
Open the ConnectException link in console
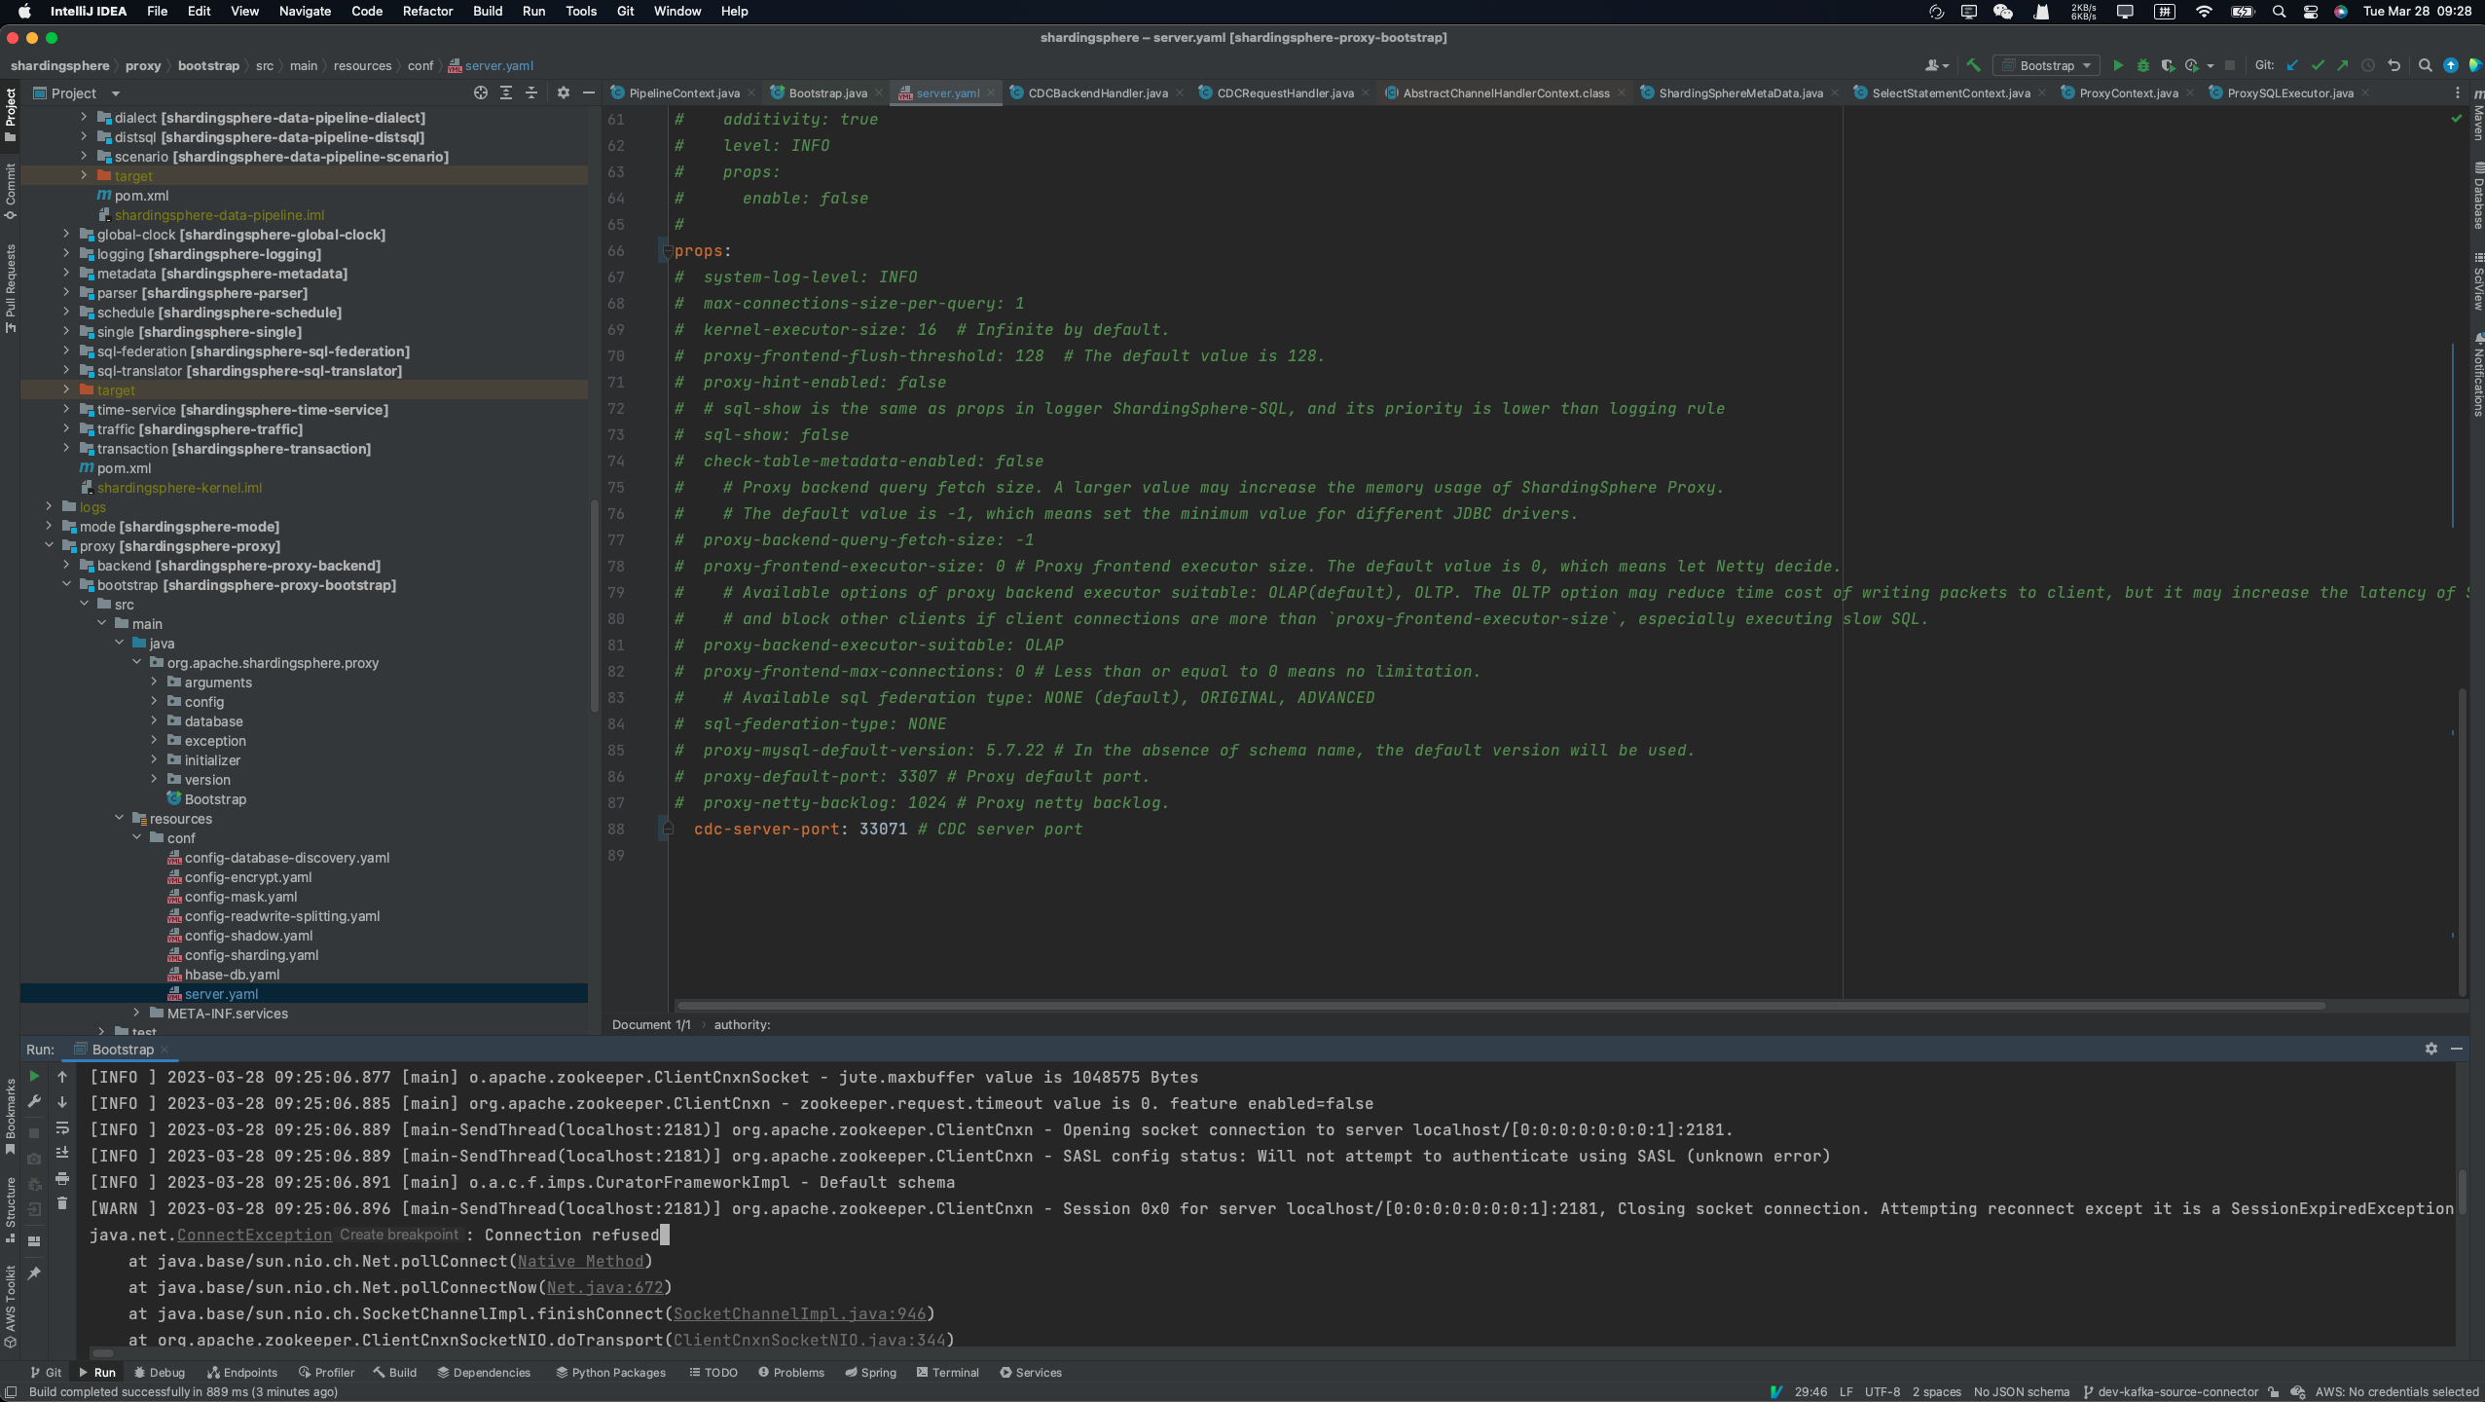(x=254, y=1235)
